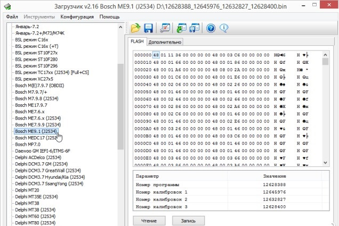Click hex view scrollbar down arrow
Viewport: 339px width, 226px height.
325,163
